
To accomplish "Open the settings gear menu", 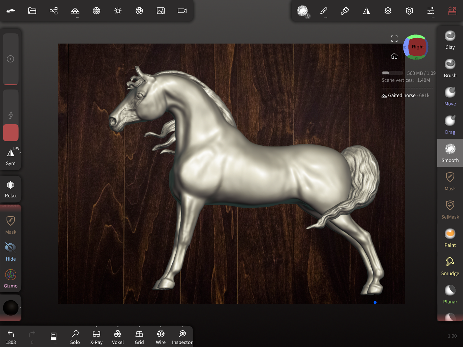I will click(409, 11).
